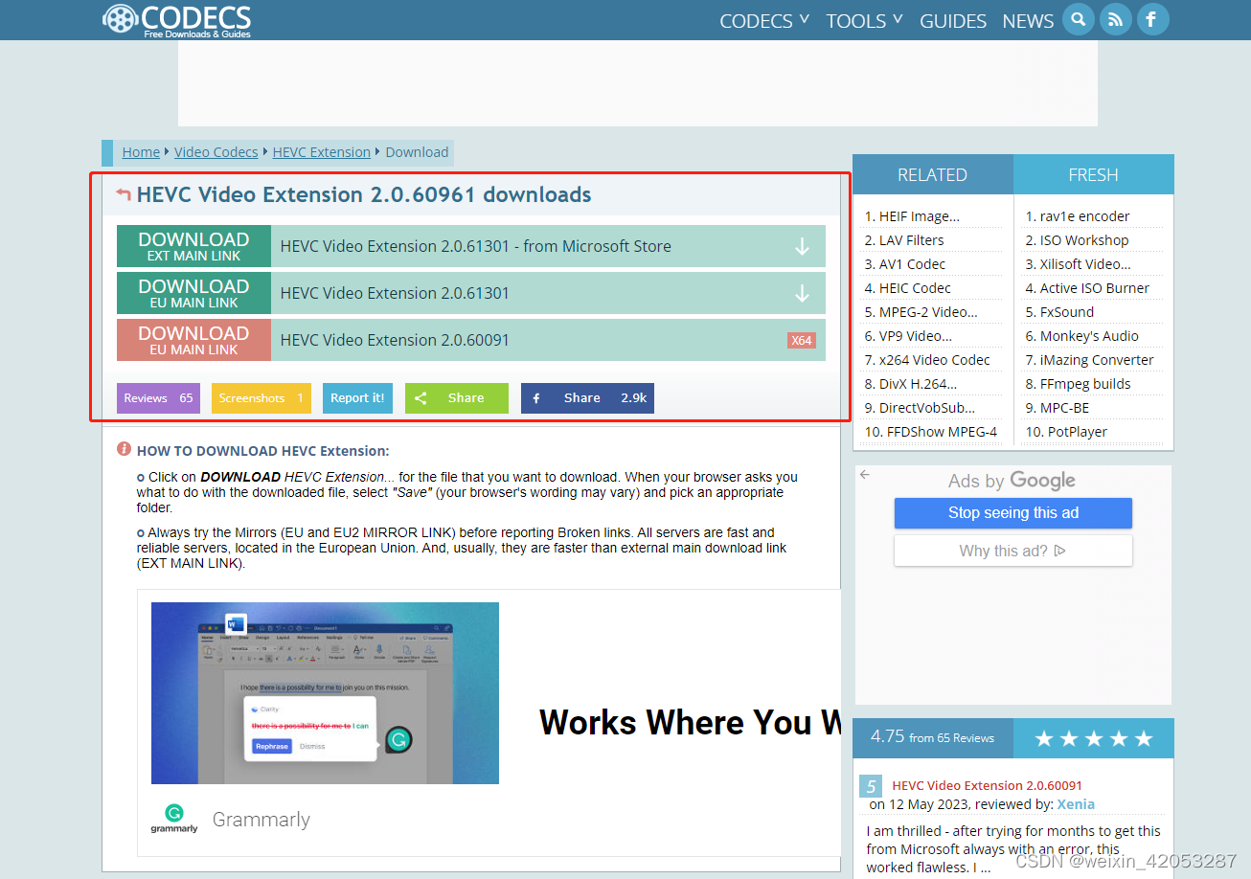Click Stop seeing this ad
This screenshot has height=879, width=1251.
tap(1013, 512)
